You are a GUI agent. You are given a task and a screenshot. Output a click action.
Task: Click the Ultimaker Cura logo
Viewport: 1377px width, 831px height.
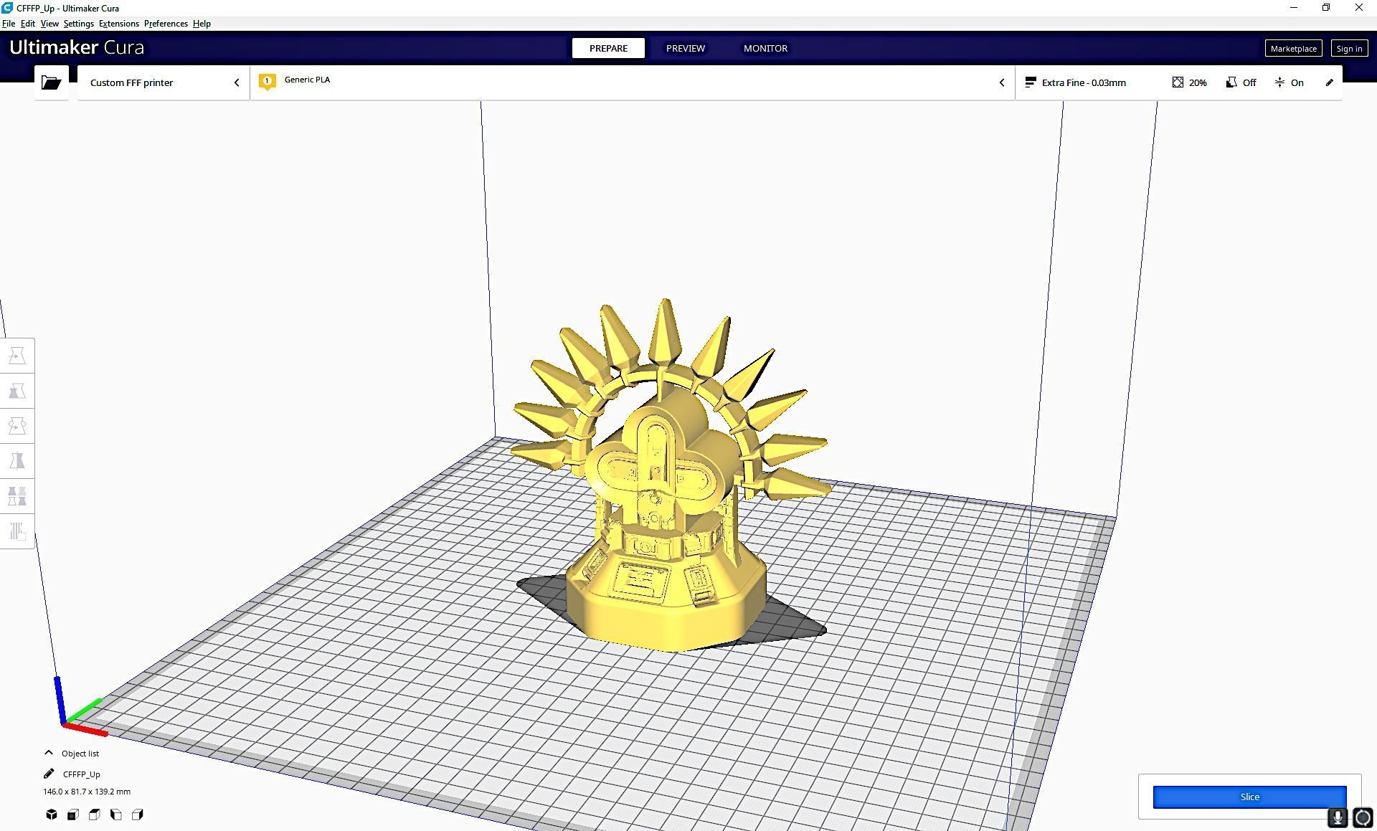(77, 47)
